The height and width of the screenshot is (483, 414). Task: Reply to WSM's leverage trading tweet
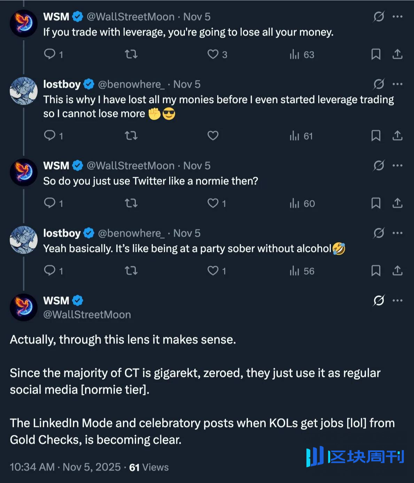pyautogui.click(x=50, y=54)
